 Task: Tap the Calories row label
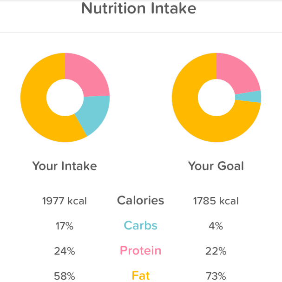click(140, 201)
